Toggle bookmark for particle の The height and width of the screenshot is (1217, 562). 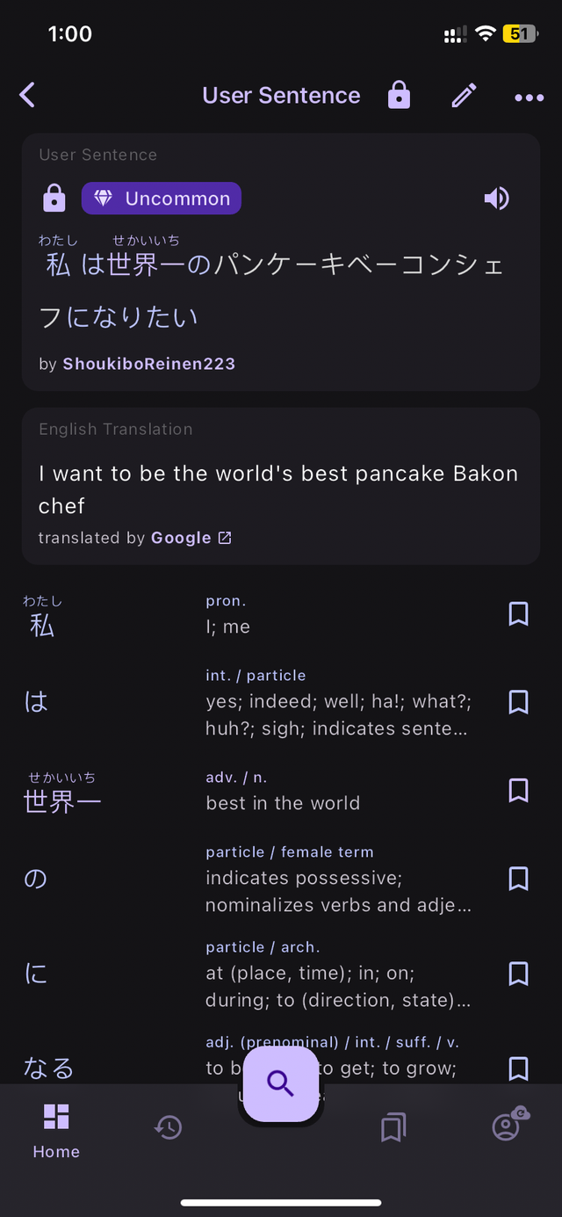click(518, 879)
